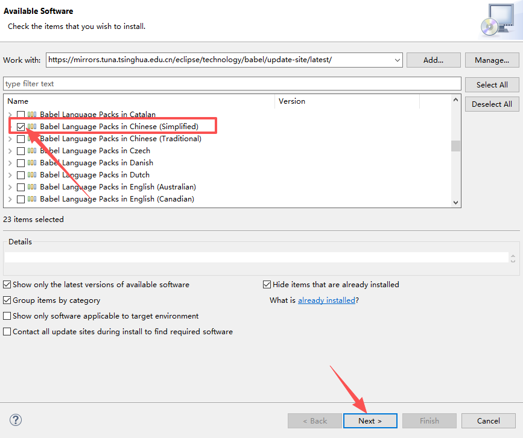Check Babel Language Packs in Chinese (Traditional)
Screen dimensions: 523x438
[21, 139]
